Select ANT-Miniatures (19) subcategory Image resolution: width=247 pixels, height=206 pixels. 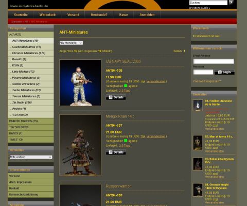[31, 41]
